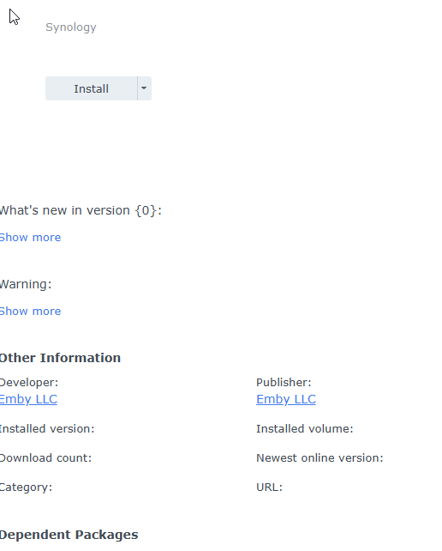This screenshot has height=551, width=442.
Task: Select the Dependent Packages heading
Action: (69, 535)
